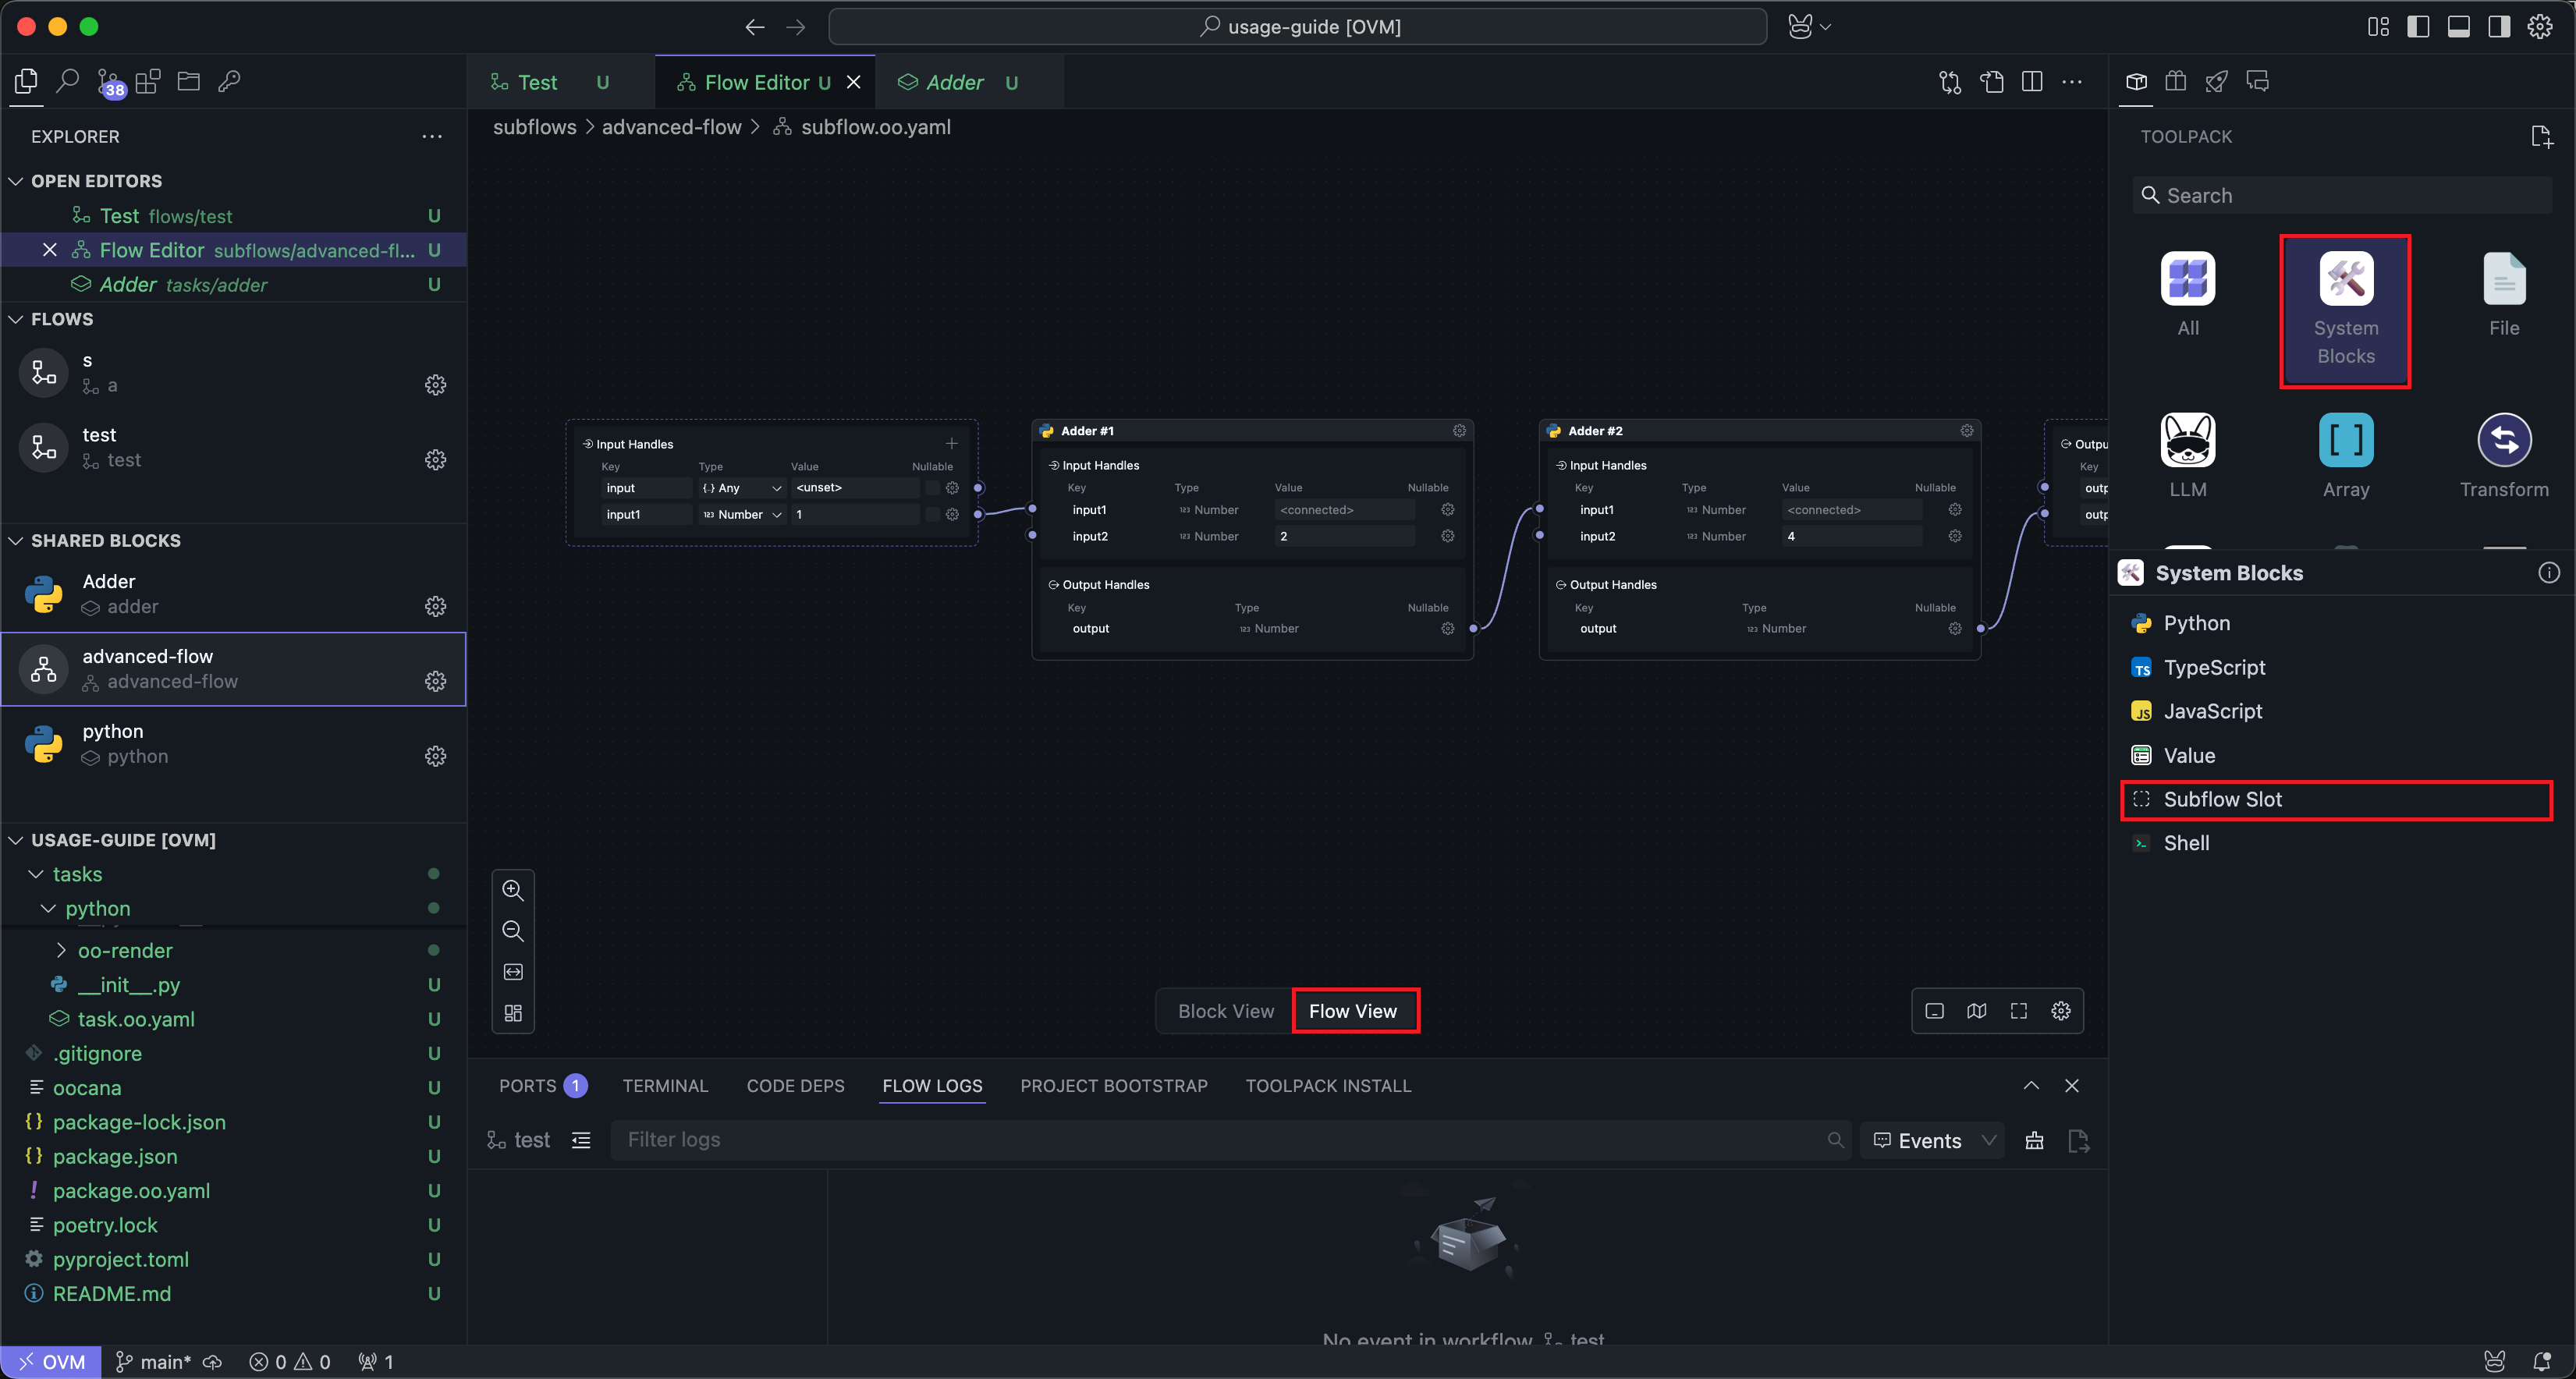Open Number type dropdown for input1
2576x1379 pixels.
[x=743, y=514]
